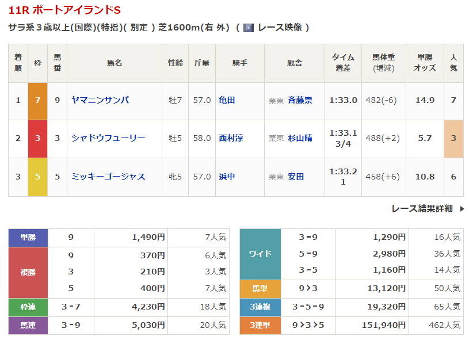This screenshot has width=473, height=340.
Task: Click the ワイド payout label
Action: tap(260, 254)
